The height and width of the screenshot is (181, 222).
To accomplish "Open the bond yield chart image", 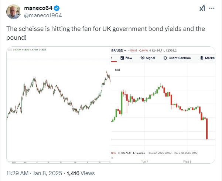I will coord(59,105).
